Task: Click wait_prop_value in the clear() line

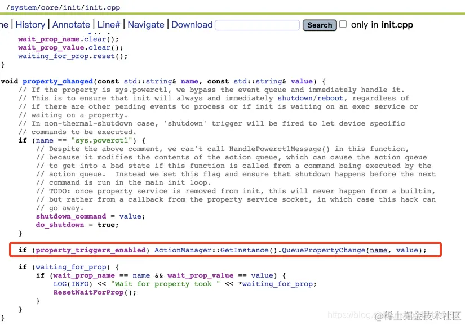Action: click(51, 48)
